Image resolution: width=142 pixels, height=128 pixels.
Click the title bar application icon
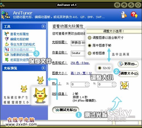click(x=2, y=5)
